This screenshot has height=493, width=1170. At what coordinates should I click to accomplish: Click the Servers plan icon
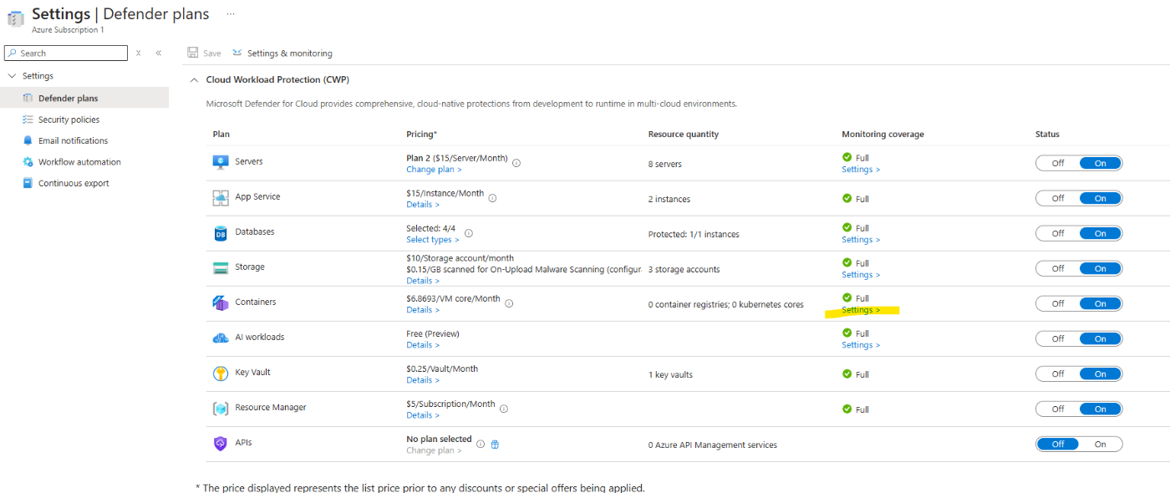coord(221,162)
